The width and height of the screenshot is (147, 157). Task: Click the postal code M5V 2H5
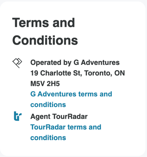[45, 84]
